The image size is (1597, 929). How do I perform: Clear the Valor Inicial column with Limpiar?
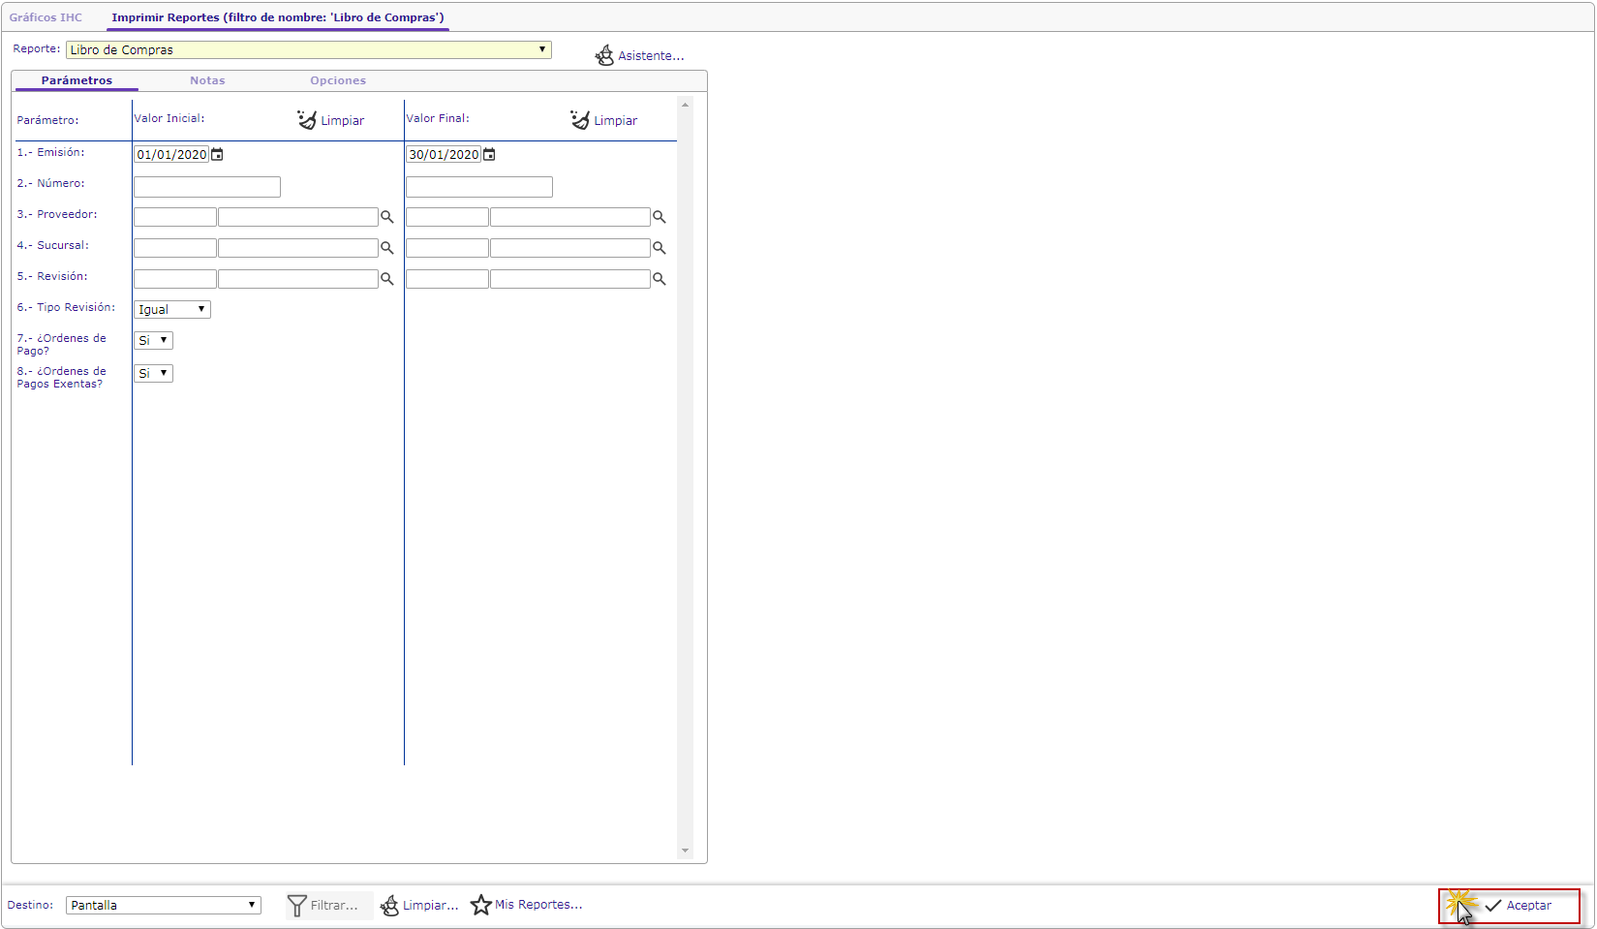[331, 120]
